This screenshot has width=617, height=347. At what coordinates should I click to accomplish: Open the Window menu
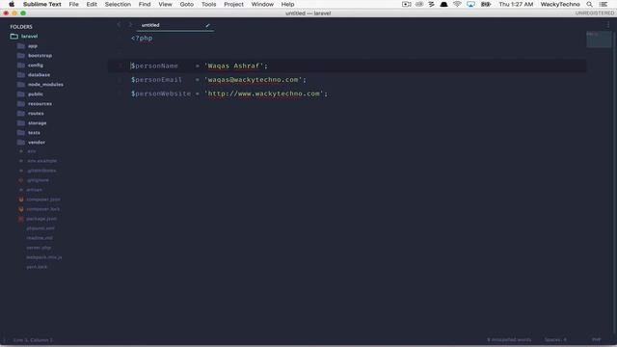(x=262, y=4)
